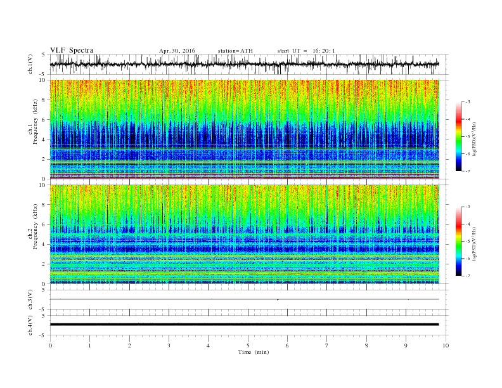
Task: Click the 'VLF Spectra' plot title
Action: point(72,50)
